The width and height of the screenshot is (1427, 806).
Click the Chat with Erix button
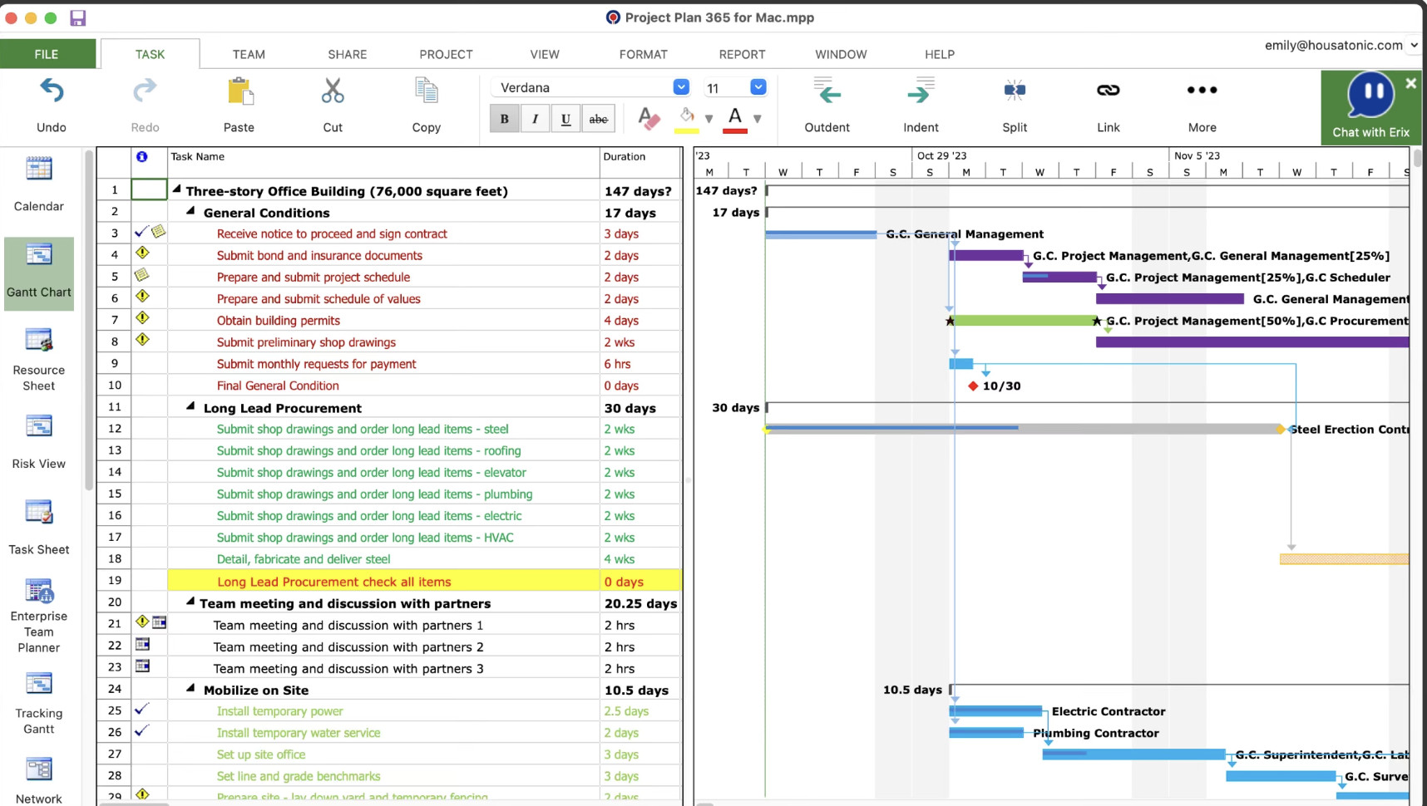coord(1370,106)
